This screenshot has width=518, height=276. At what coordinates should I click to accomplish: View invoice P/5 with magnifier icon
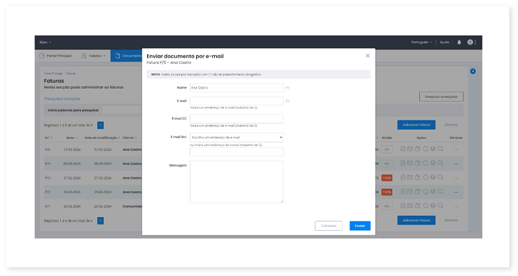coord(440,149)
